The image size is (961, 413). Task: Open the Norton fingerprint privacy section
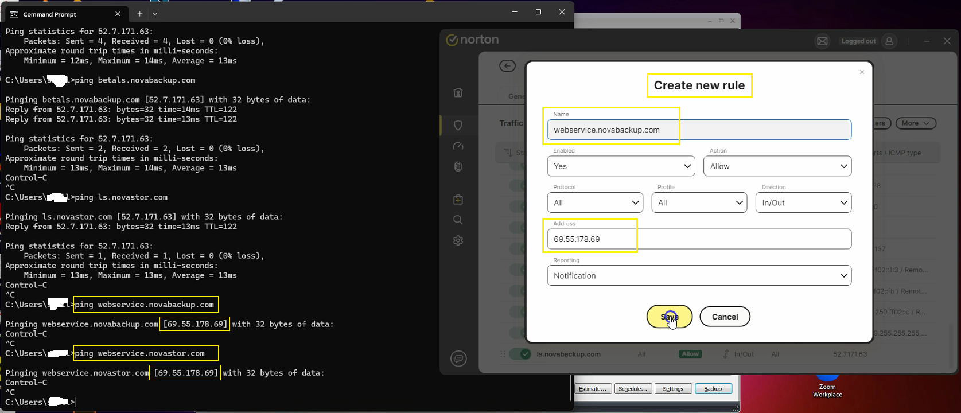(x=458, y=167)
